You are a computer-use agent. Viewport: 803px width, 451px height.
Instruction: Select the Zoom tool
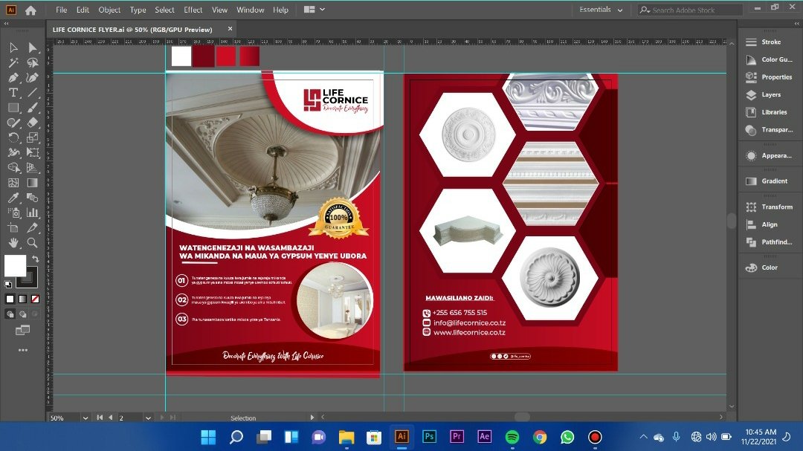pyautogui.click(x=32, y=243)
